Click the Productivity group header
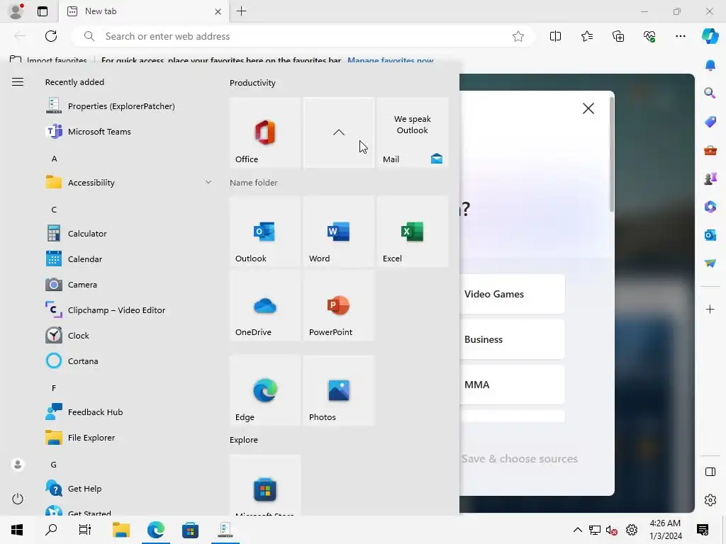 252,83
